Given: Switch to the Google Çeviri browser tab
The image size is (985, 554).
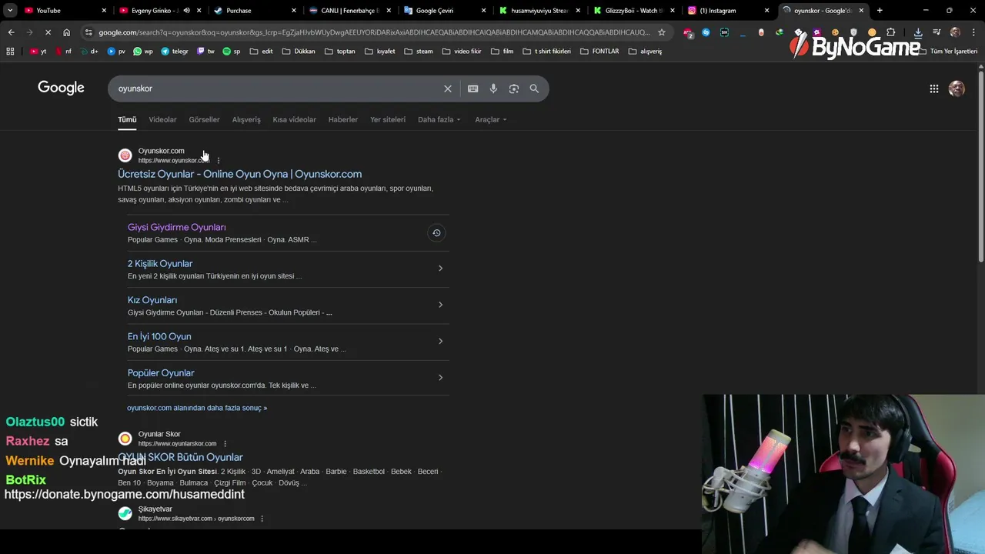Looking at the screenshot, I should (x=446, y=11).
